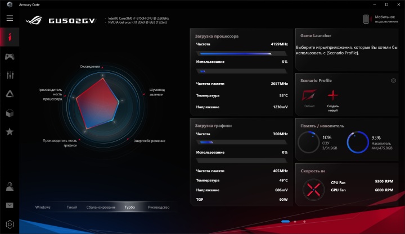The image size is (405, 234).
Task: Minimize the Armoury Crate window
Action: [375, 4]
